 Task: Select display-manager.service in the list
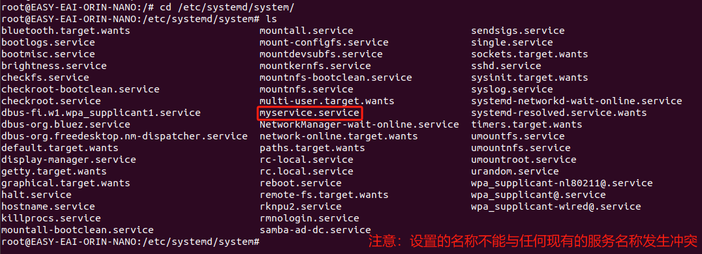pos(69,160)
